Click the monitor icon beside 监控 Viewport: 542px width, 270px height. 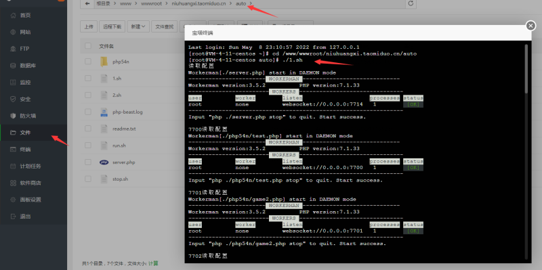pyautogui.click(x=13, y=83)
